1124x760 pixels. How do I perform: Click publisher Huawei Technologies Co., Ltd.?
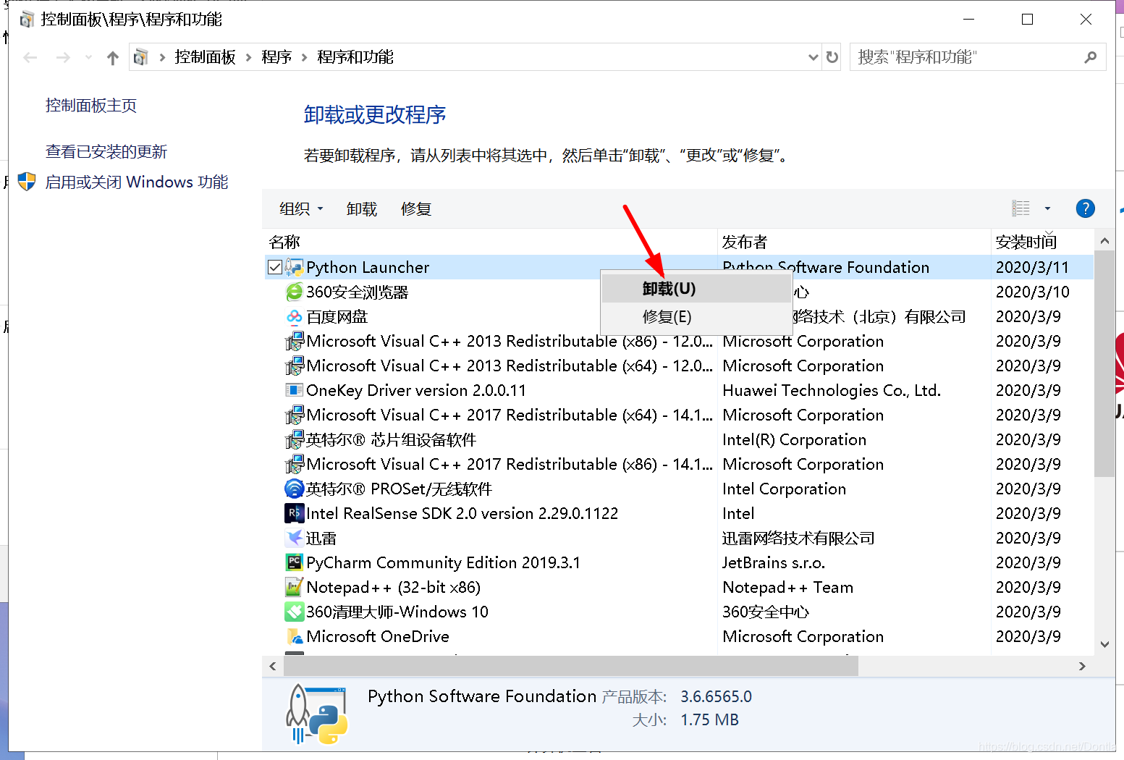[x=832, y=390]
